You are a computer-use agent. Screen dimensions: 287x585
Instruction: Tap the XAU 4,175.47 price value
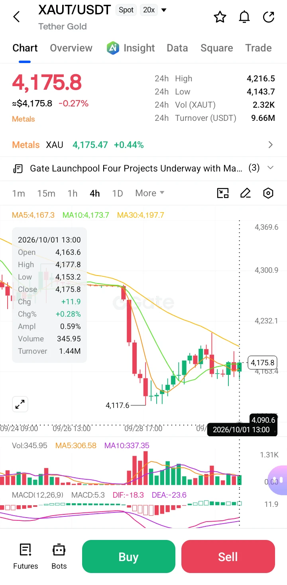click(90, 145)
